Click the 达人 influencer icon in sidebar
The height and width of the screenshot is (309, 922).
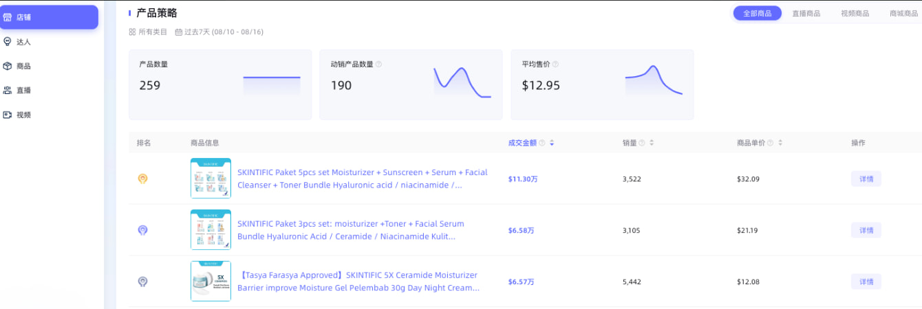(8, 42)
